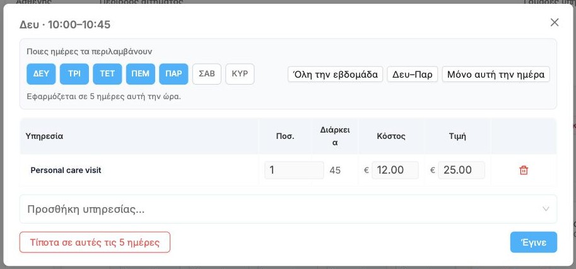576x269 pixels.
Task: Click the Διάρκεια column header
Action: [334, 136]
